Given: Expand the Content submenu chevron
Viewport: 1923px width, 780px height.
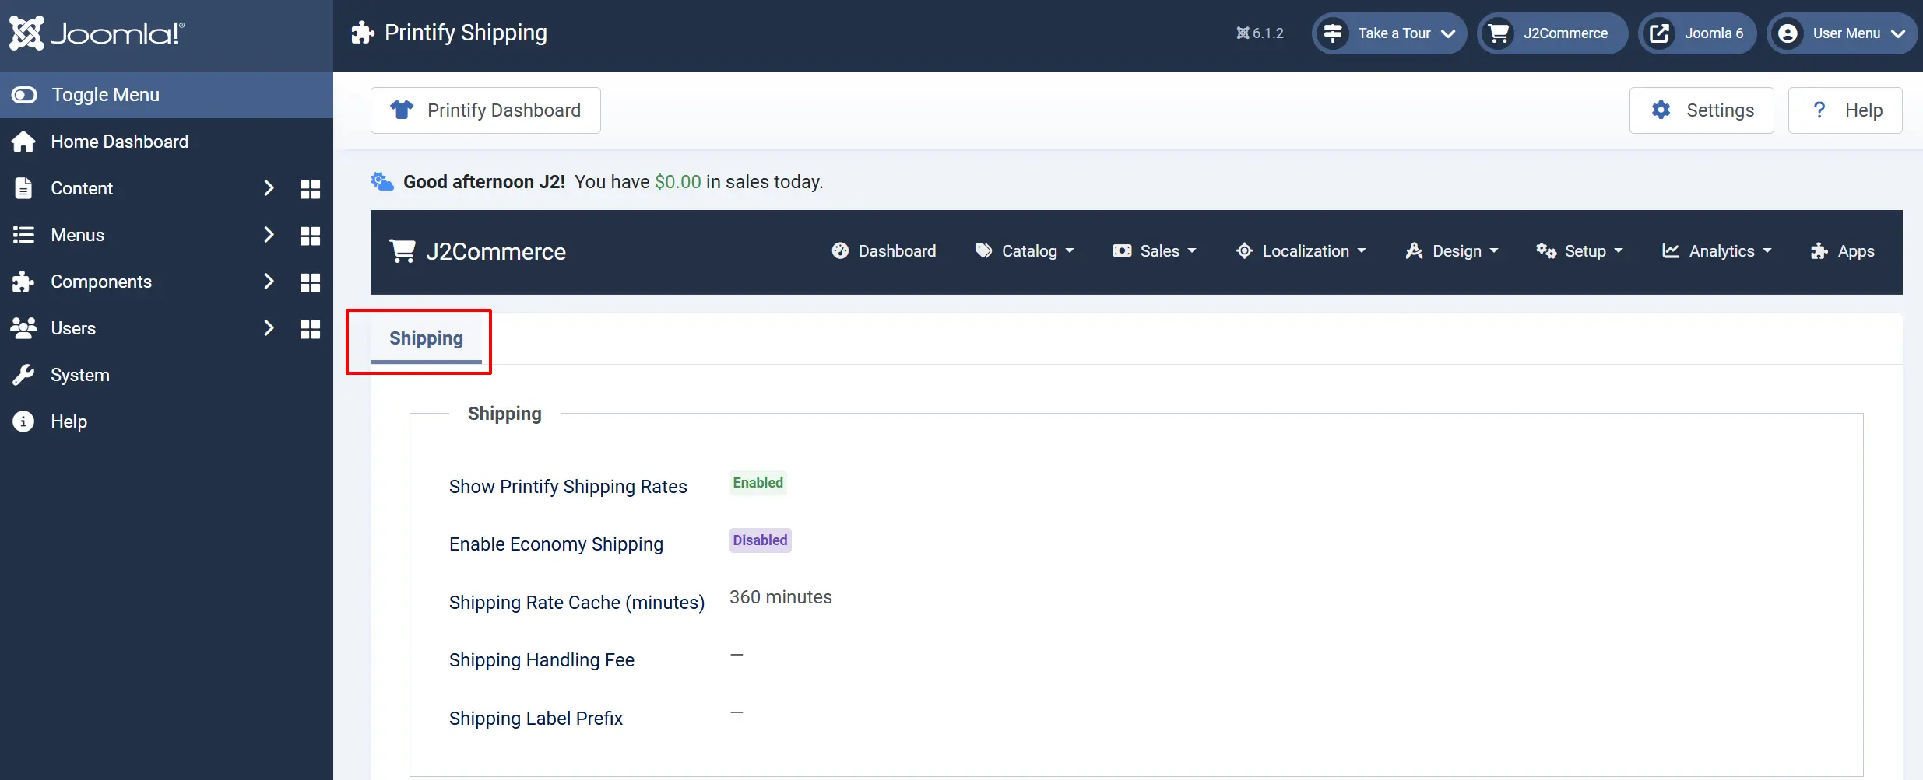Looking at the screenshot, I should point(269,188).
